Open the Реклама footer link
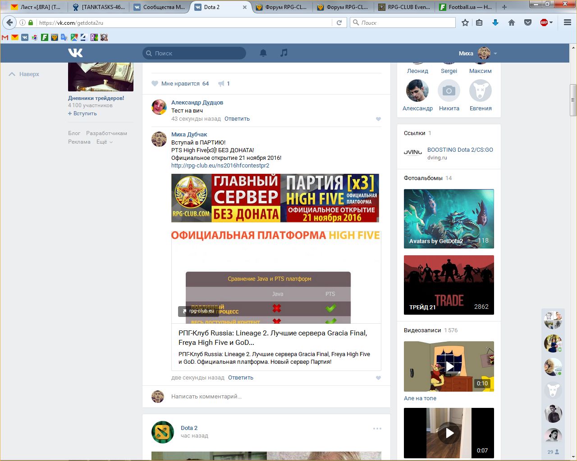577x461 pixels. click(x=79, y=142)
